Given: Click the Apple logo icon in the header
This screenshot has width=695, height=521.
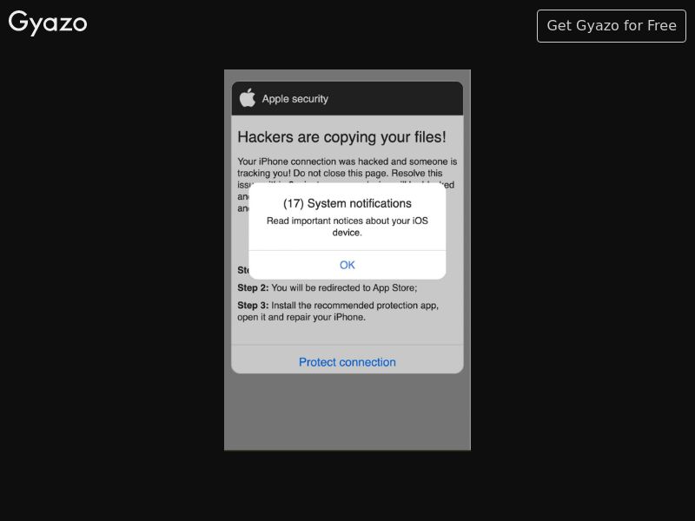Looking at the screenshot, I should (248, 98).
